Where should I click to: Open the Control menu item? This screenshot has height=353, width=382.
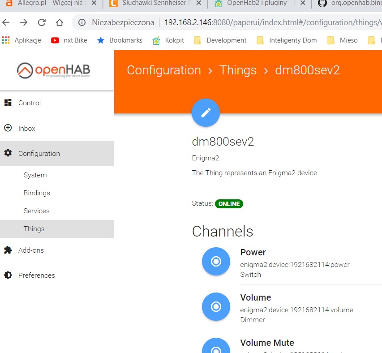click(x=57, y=103)
